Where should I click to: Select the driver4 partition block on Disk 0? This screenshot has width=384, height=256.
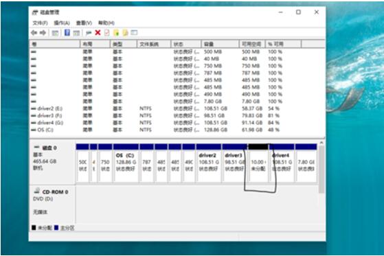(282, 163)
